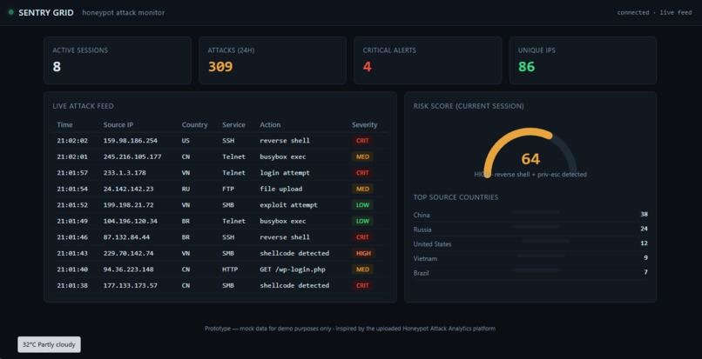
Task: Click the HIGH severity badge
Action: pyautogui.click(x=363, y=253)
